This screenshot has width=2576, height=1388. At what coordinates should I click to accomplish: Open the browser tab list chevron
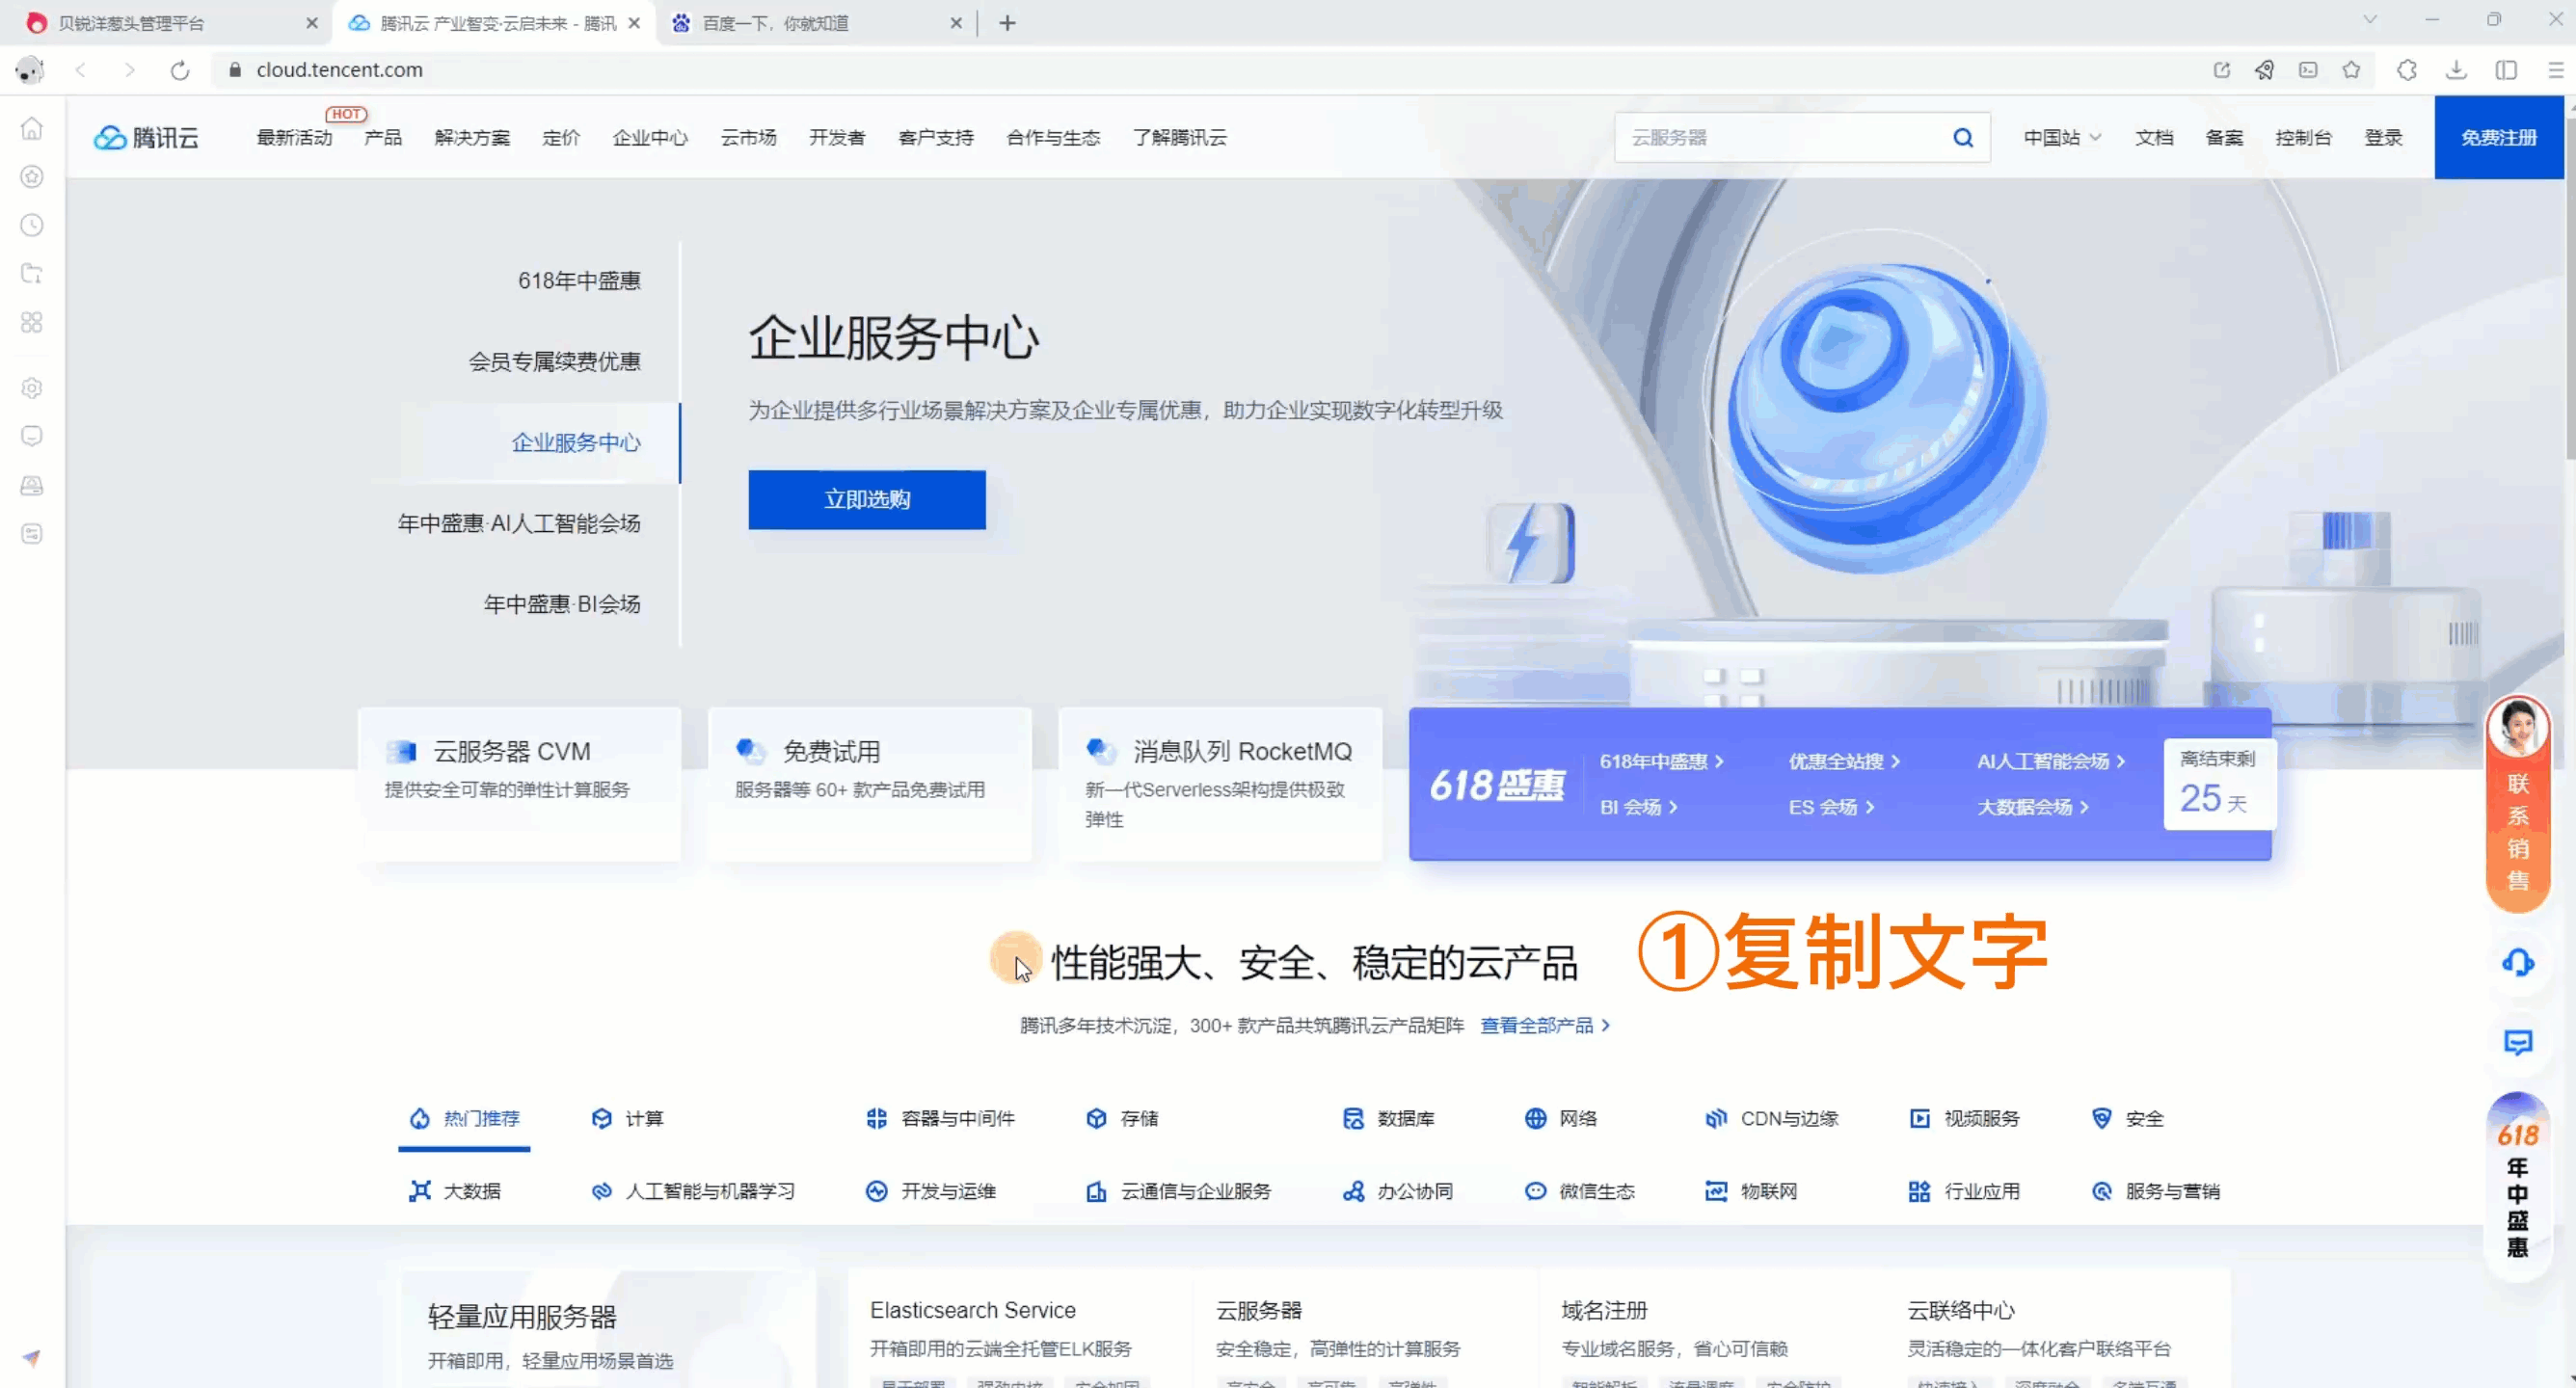click(x=2369, y=20)
